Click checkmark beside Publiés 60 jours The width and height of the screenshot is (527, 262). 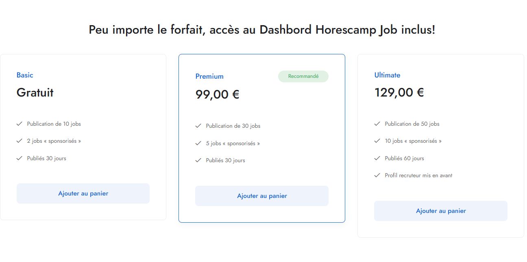coord(377,158)
